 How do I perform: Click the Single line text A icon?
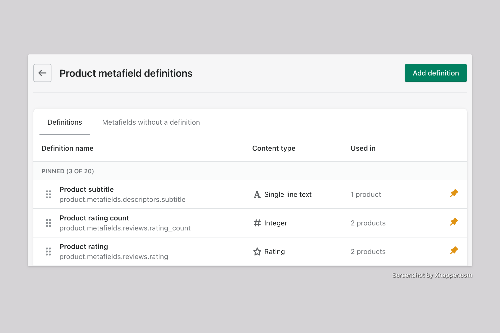[257, 194]
